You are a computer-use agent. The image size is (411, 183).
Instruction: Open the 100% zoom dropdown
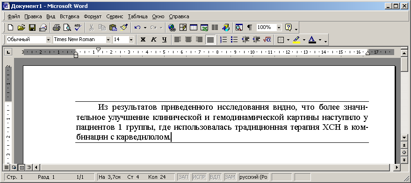coord(279,28)
